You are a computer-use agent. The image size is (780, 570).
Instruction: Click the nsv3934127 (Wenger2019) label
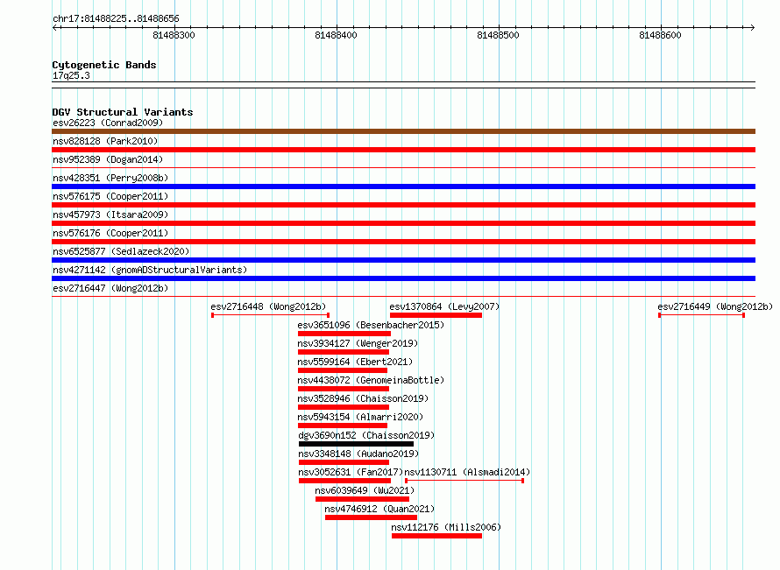358,343
